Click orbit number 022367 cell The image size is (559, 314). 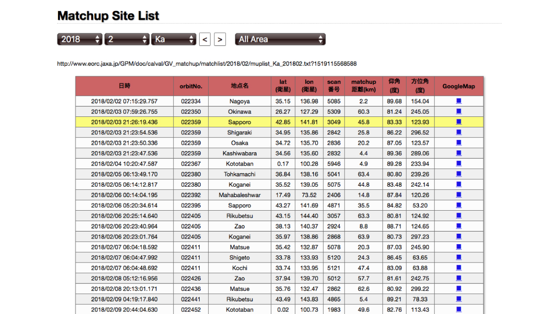pyautogui.click(x=191, y=164)
